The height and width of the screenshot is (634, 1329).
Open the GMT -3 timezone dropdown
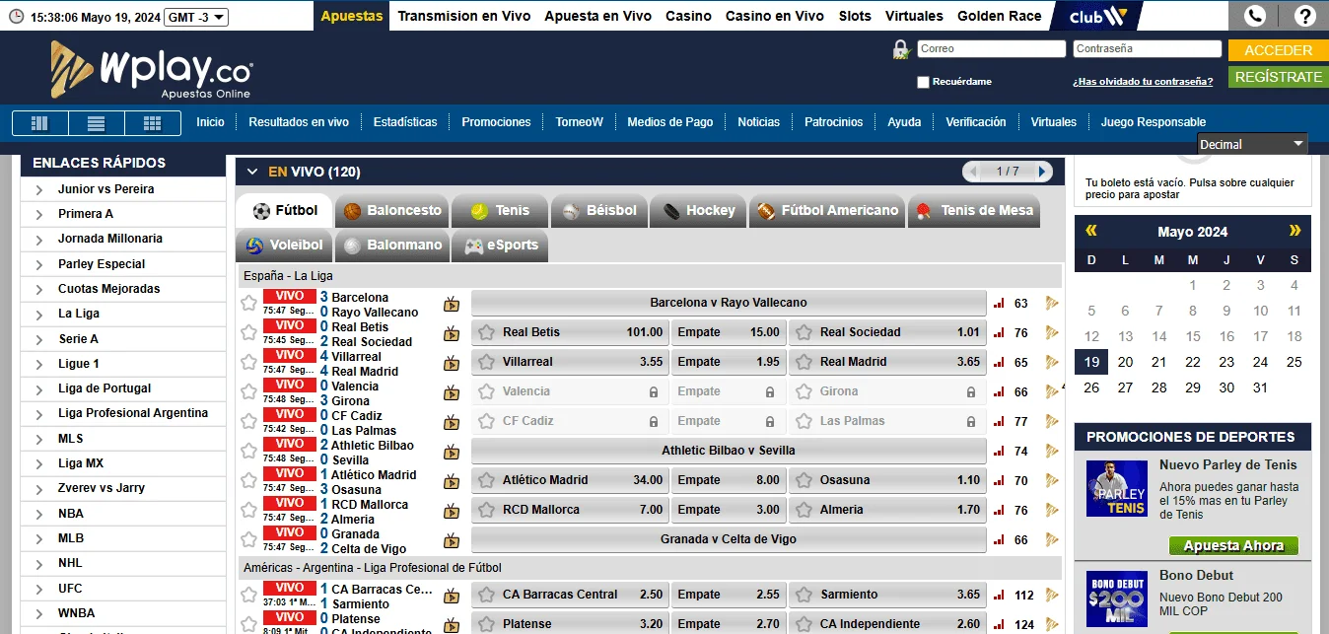195,17
